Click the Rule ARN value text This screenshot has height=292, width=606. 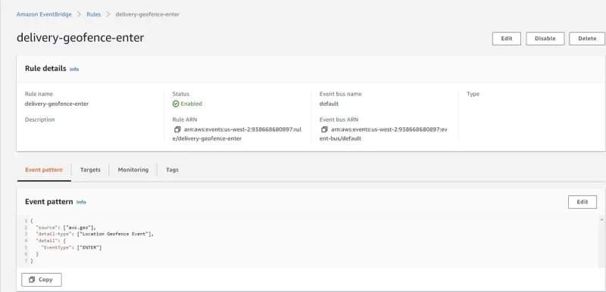pos(236,134)
